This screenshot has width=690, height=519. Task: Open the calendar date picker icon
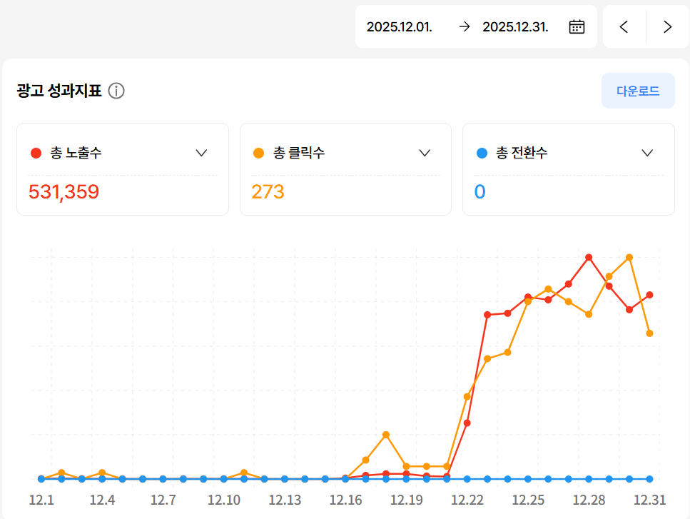pyautogui.click(x=577, y=27)
